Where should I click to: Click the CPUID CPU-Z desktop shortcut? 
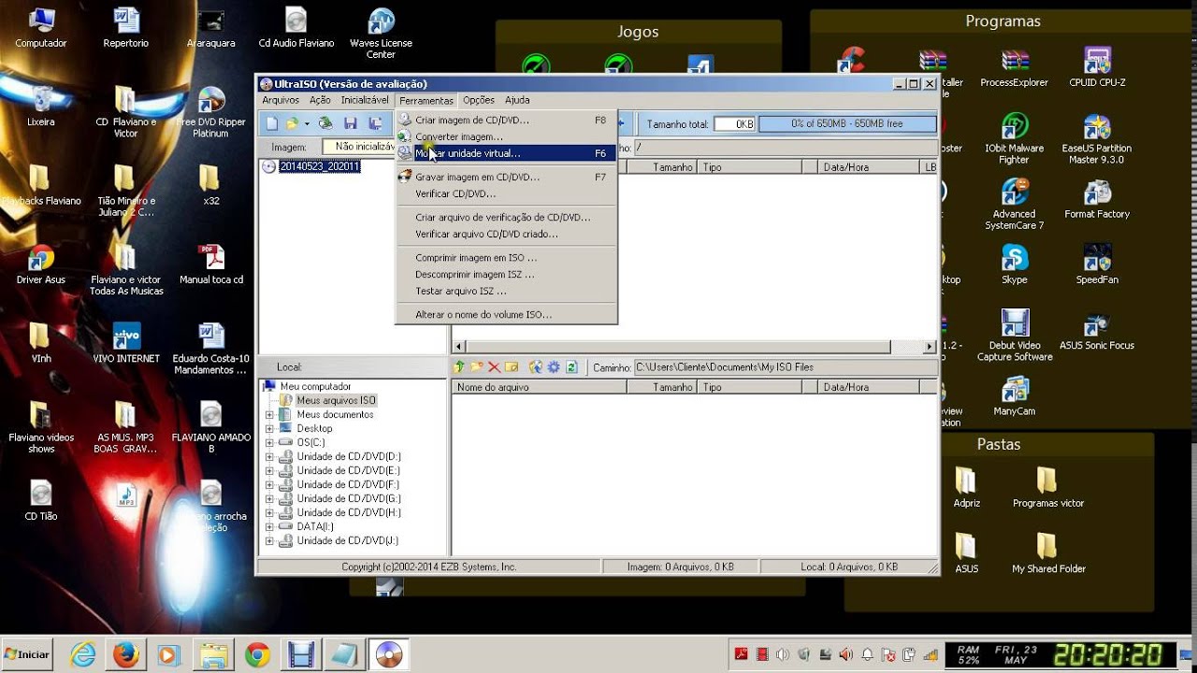click(x=1097, y=67)
